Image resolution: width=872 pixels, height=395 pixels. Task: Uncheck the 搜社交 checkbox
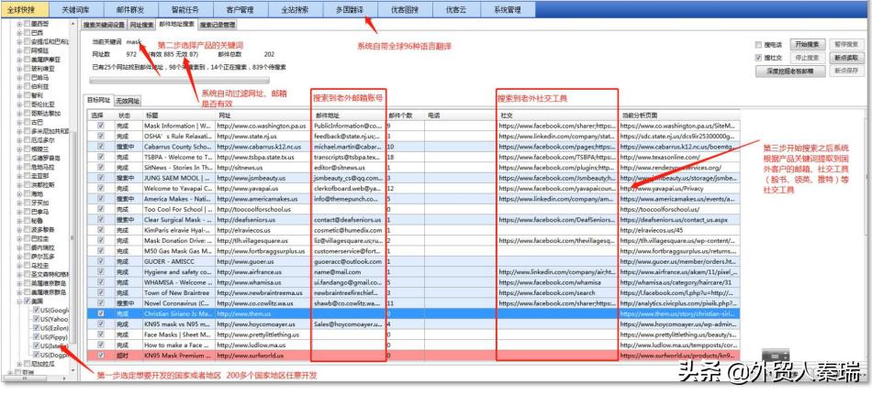tap(758, 58)
